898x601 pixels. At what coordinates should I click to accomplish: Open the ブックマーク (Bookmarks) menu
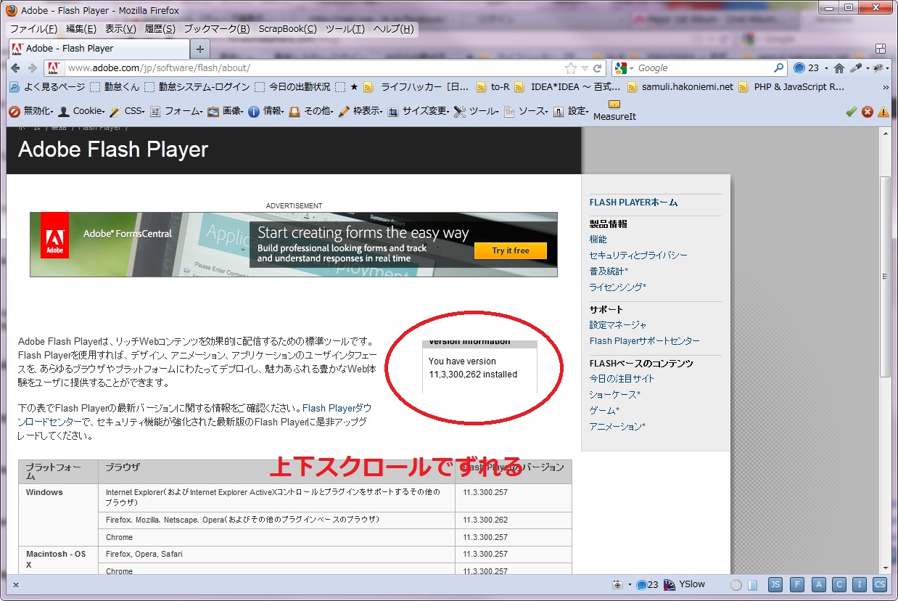coord(217,29)
